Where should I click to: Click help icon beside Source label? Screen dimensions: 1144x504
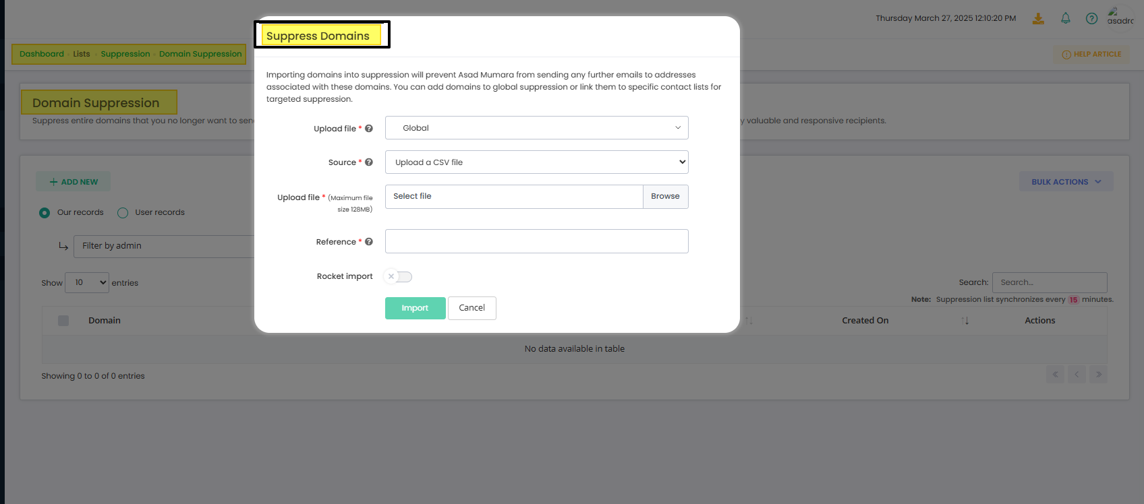point(369,162)
